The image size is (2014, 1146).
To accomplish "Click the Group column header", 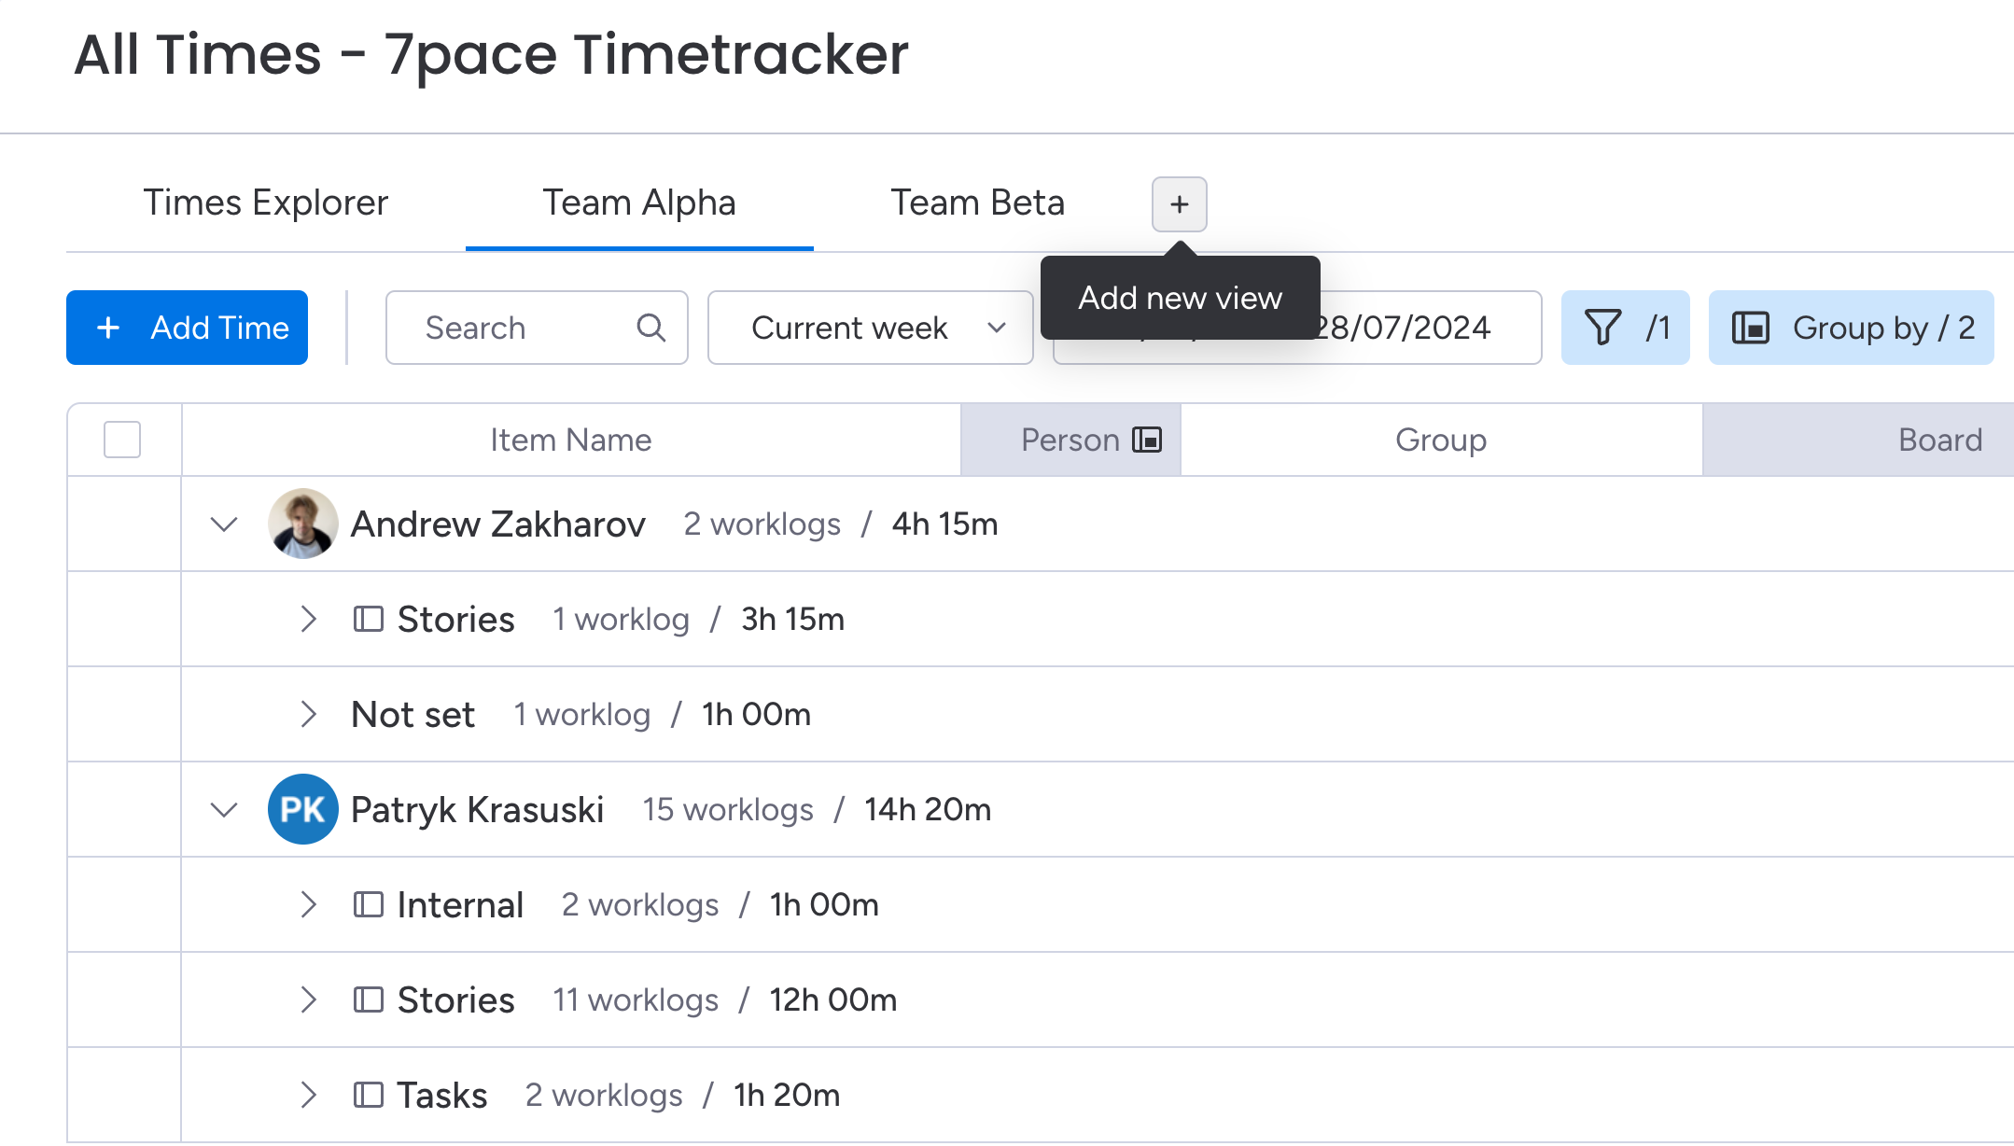I will (x=1441, y=440).
